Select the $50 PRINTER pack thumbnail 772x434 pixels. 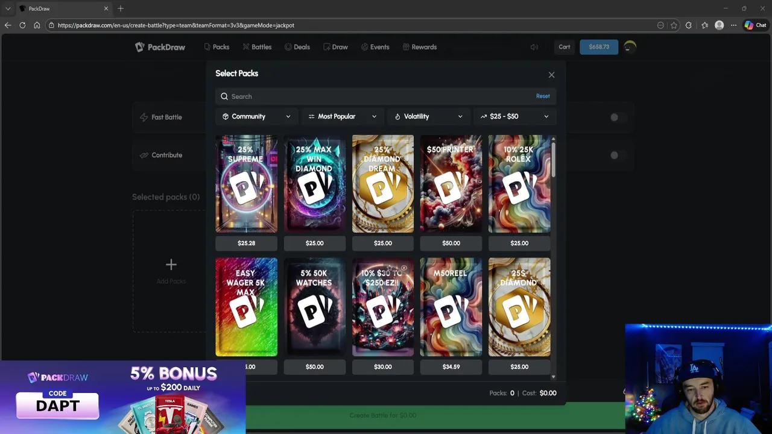pyautogui.click(x=451, y=184)
